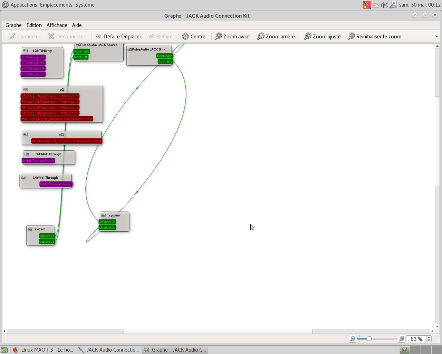Image resolution: width=442 pixels, height=354 pixels.
Task: Select port '2:TiMidity port 2'
Action: [x=33, y=63]
